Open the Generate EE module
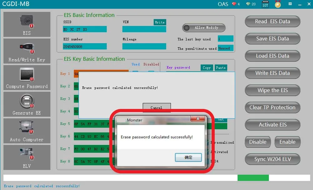The height and width of the screenshot is (190, 313). pos(27,104)
